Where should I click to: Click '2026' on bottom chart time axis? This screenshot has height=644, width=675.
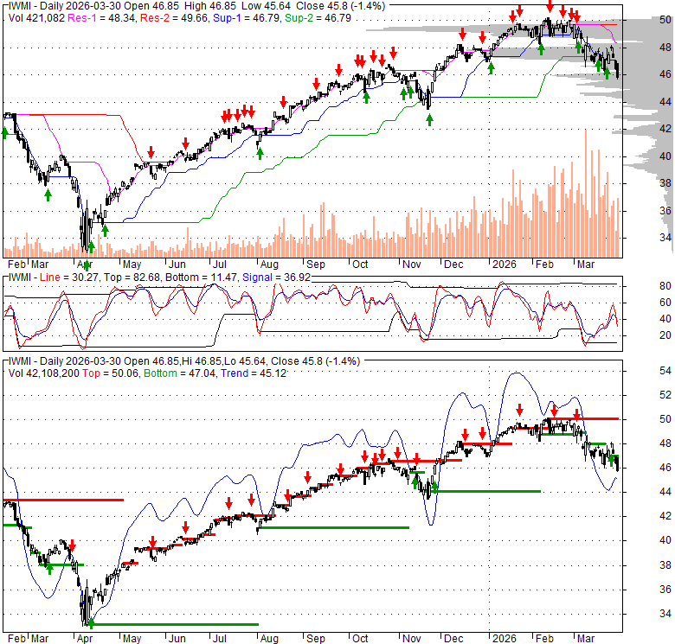(x=505, y=639)
